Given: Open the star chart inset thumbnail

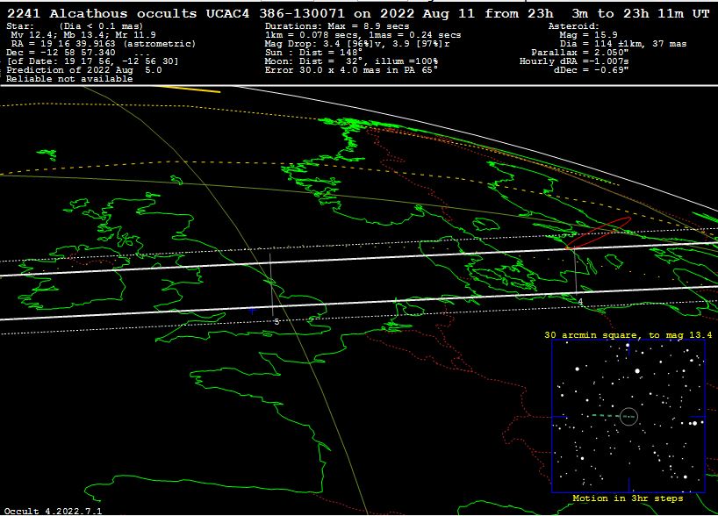Looking at the screenshot, I should 628,417.
